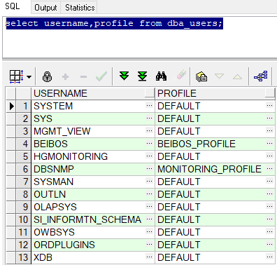Fetch next page with single green arrow
277x265 pixels.
point(124,76)
